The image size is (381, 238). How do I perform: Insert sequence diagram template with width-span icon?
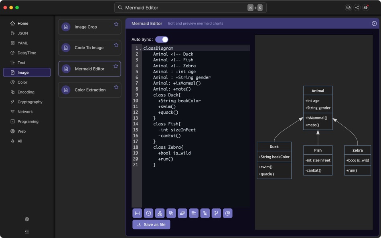tap(137, 213)
